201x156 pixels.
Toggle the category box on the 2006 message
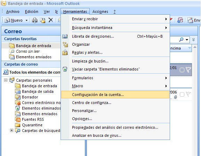pyautogui.click(x=182, y=94)
